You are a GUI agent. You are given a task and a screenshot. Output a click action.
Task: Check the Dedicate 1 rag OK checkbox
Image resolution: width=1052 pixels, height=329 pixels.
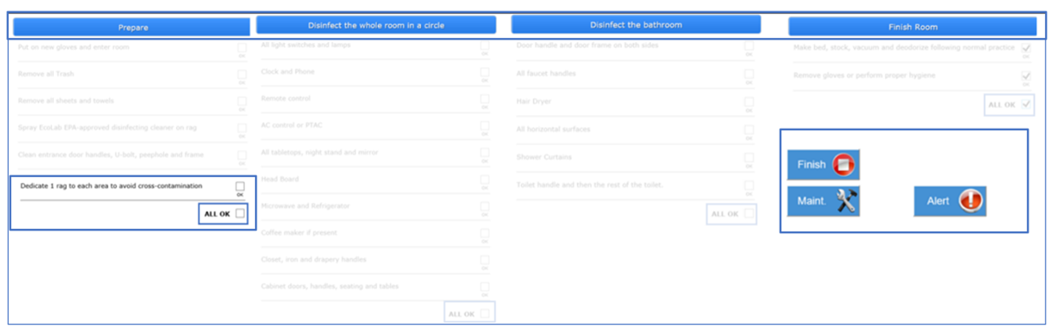[x=240, y=186]
